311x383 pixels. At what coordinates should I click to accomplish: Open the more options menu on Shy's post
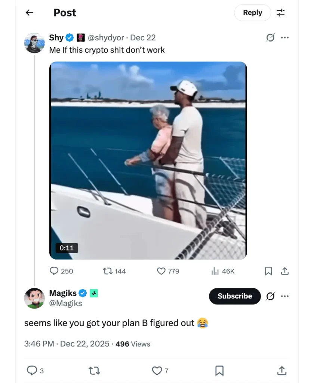pos(285,37)
